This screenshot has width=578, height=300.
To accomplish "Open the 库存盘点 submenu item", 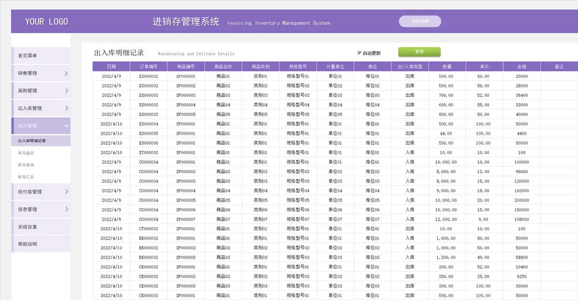I will [26, 153].
